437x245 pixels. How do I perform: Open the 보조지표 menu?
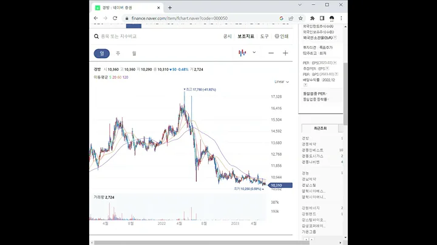point(246,36)
